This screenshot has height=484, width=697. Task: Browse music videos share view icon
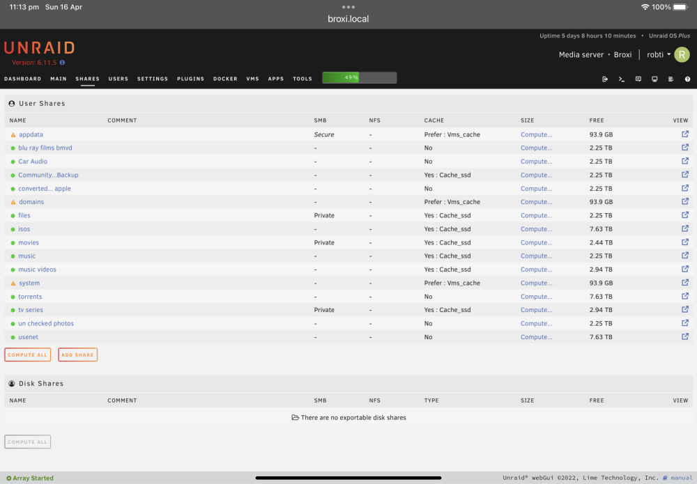pos(685,269)
